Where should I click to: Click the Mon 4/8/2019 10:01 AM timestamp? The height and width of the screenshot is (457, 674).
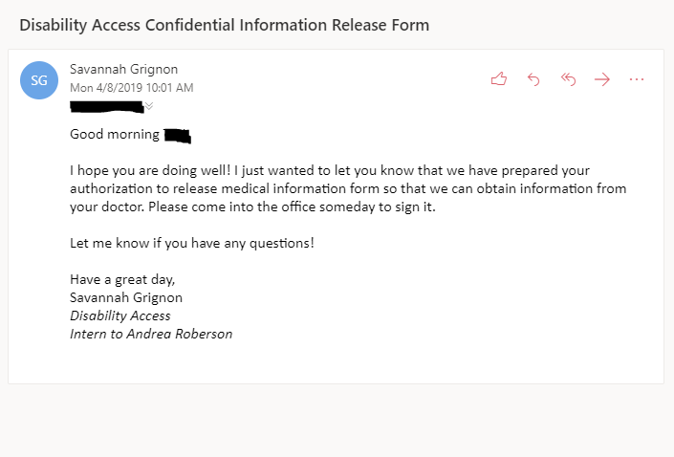(131, 88)
